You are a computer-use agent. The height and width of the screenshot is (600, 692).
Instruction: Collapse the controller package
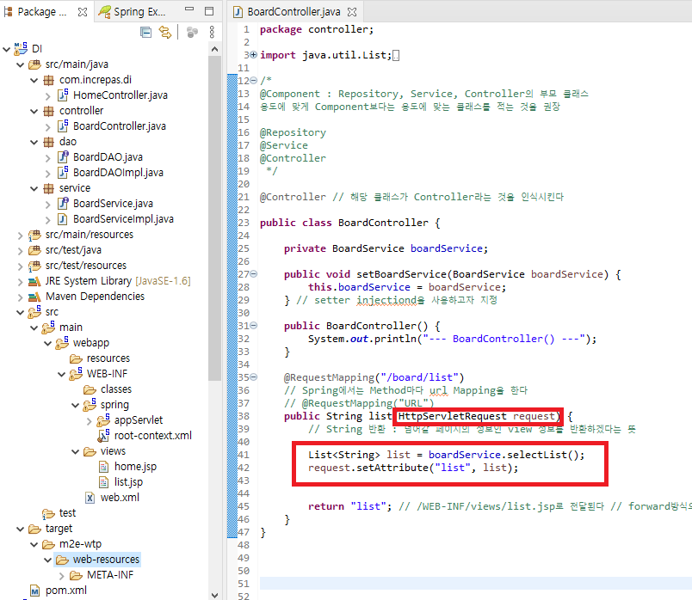[34, 111]
